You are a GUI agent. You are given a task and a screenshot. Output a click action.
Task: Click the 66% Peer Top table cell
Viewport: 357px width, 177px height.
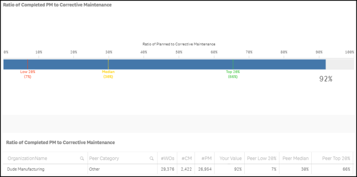(346, 169)
